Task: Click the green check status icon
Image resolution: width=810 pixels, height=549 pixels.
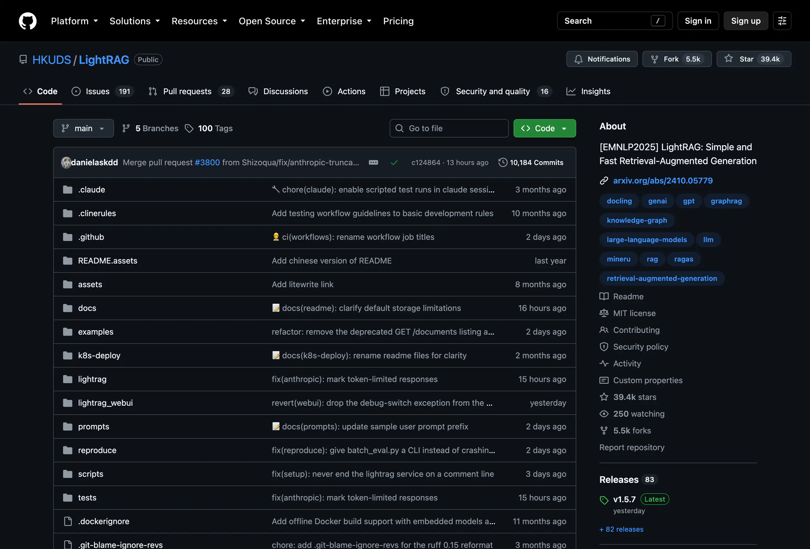Action: tap(394, 162)
